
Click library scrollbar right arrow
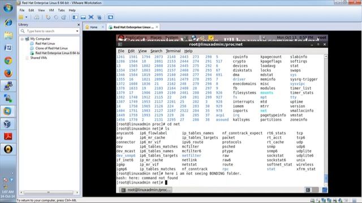(x=77, y=192)
